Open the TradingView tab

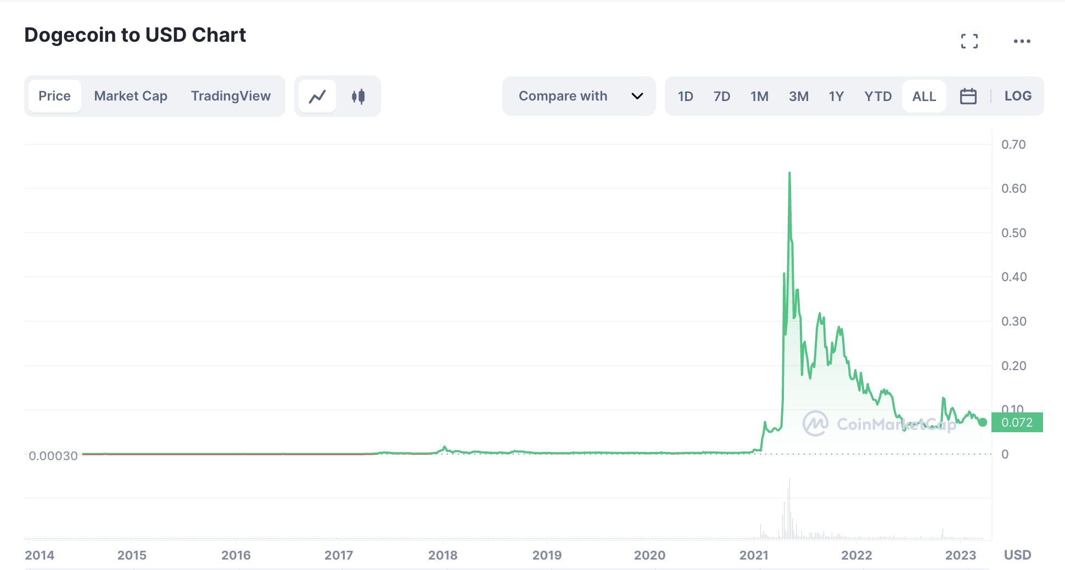231,96
